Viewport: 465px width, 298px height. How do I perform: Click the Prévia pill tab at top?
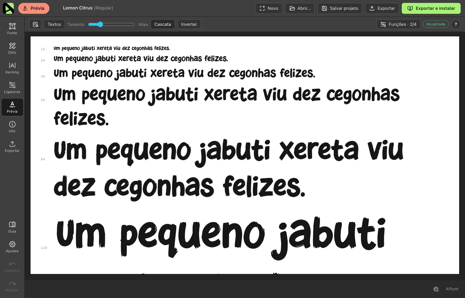pos(34,8)
